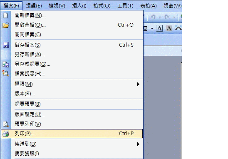Screen dimensions: 228x159
Task: Open the 表格(A) menu
Action: (148, 6)
